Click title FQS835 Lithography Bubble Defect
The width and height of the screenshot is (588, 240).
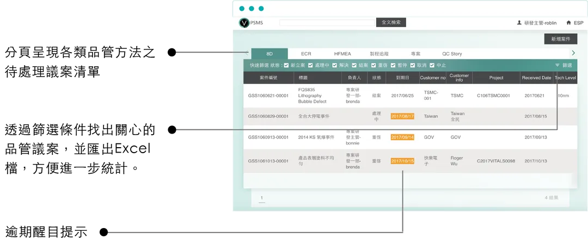click(312, 96)
